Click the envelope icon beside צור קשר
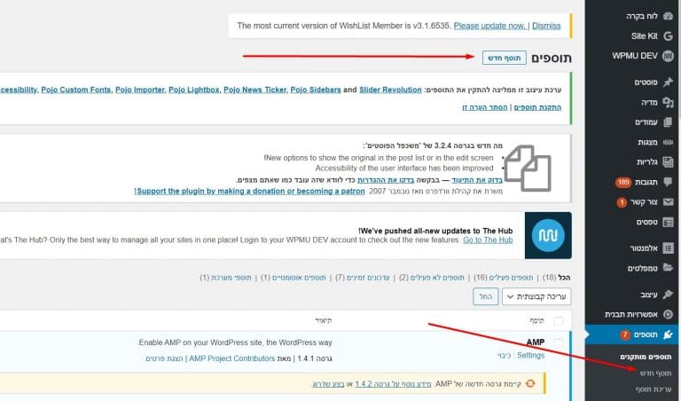This screenshot has width=681, height=401. point(668,202)
